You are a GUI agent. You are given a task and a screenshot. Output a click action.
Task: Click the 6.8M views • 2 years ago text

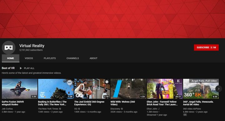pyautogui.click(x=195, y=112)
